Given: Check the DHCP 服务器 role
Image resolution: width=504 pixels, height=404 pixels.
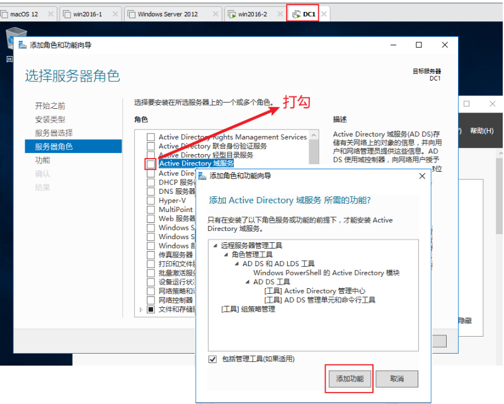Looking at the screenshot, I should (x=151, y=182).
